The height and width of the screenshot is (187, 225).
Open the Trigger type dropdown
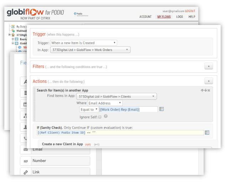pos(84,43)
